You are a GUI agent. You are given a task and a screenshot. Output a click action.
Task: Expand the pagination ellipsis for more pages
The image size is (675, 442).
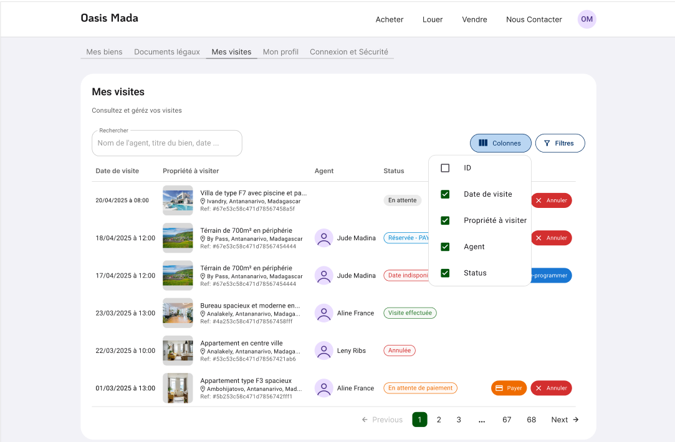coord(481,420)
